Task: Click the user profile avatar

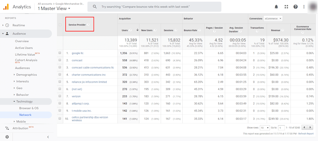Action: click(312, 7)
